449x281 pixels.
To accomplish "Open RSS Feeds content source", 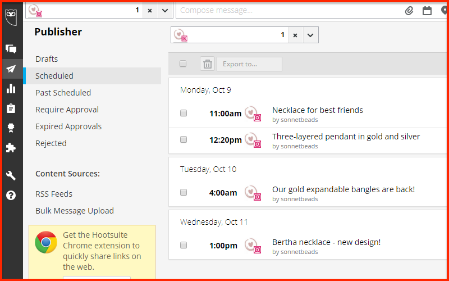I will tap(54, 194).
